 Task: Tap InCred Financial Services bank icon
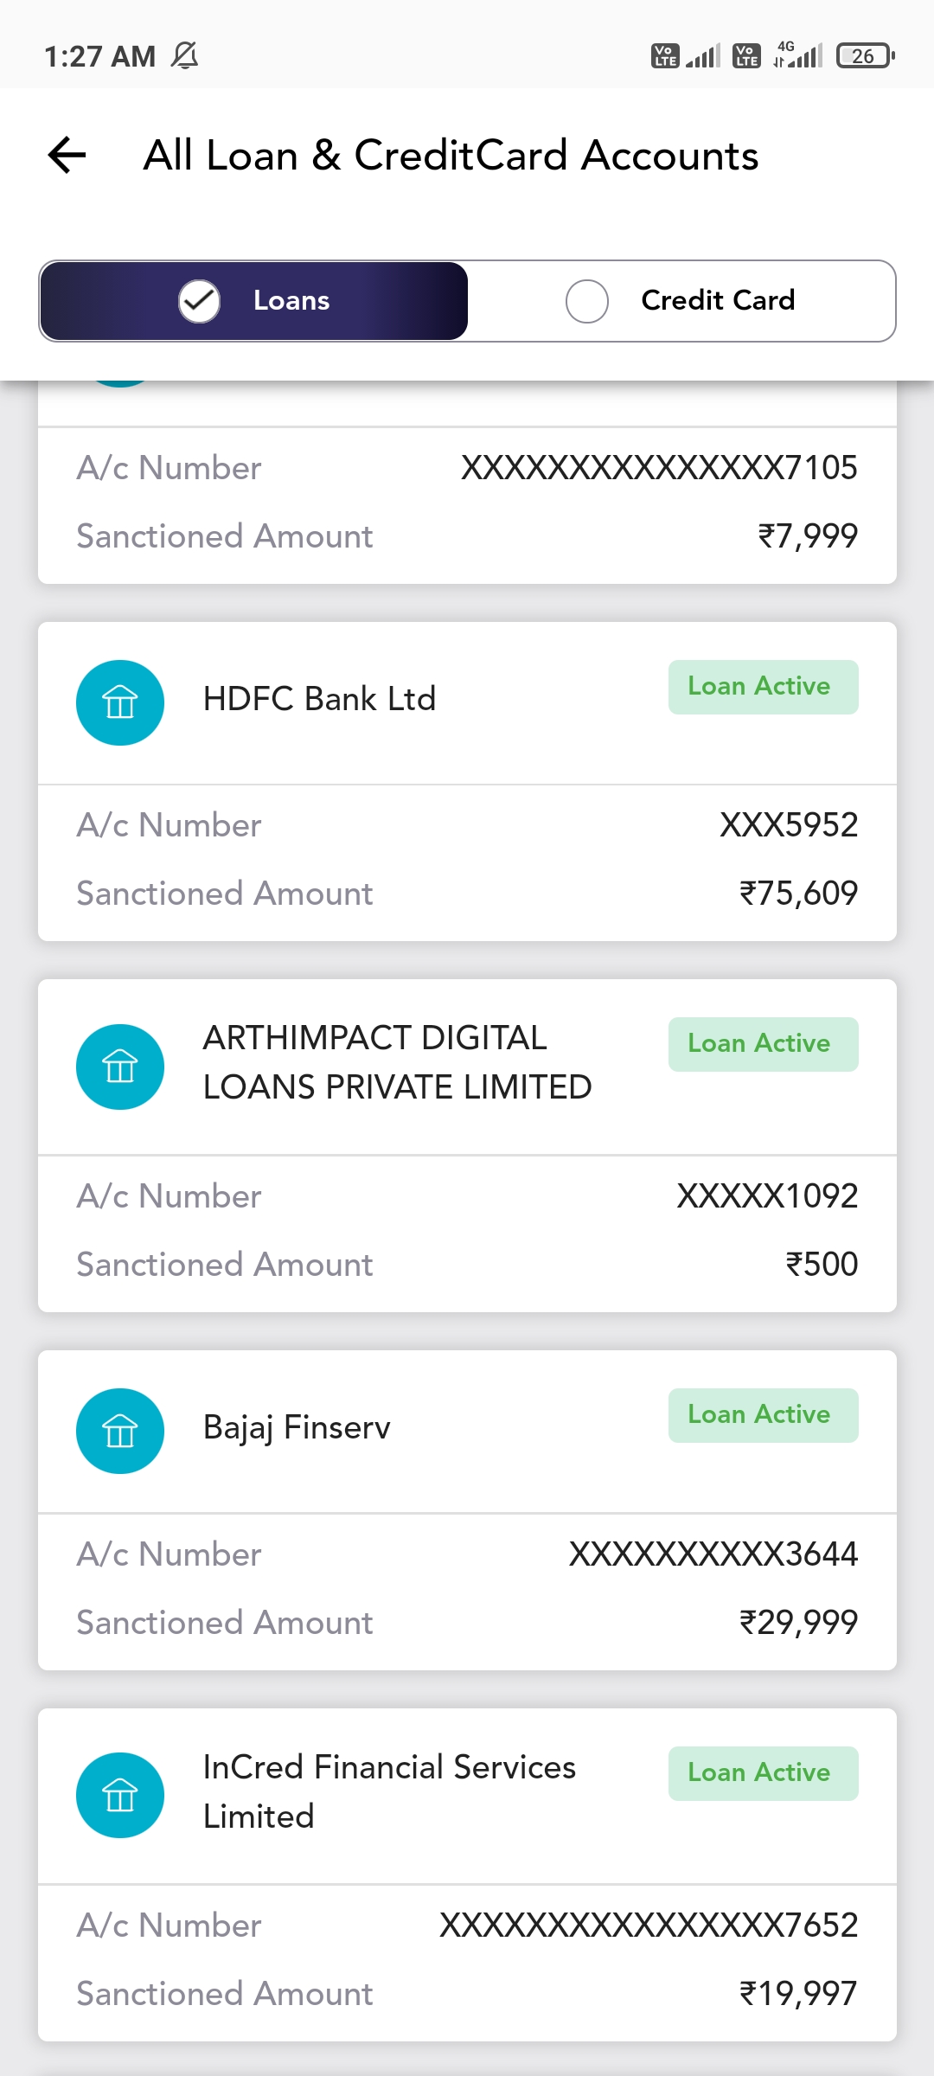(x=120, y=1795)
